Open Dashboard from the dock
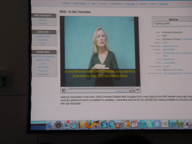The width and height of the screenshot is (192, 144). [x=58, y=125]
